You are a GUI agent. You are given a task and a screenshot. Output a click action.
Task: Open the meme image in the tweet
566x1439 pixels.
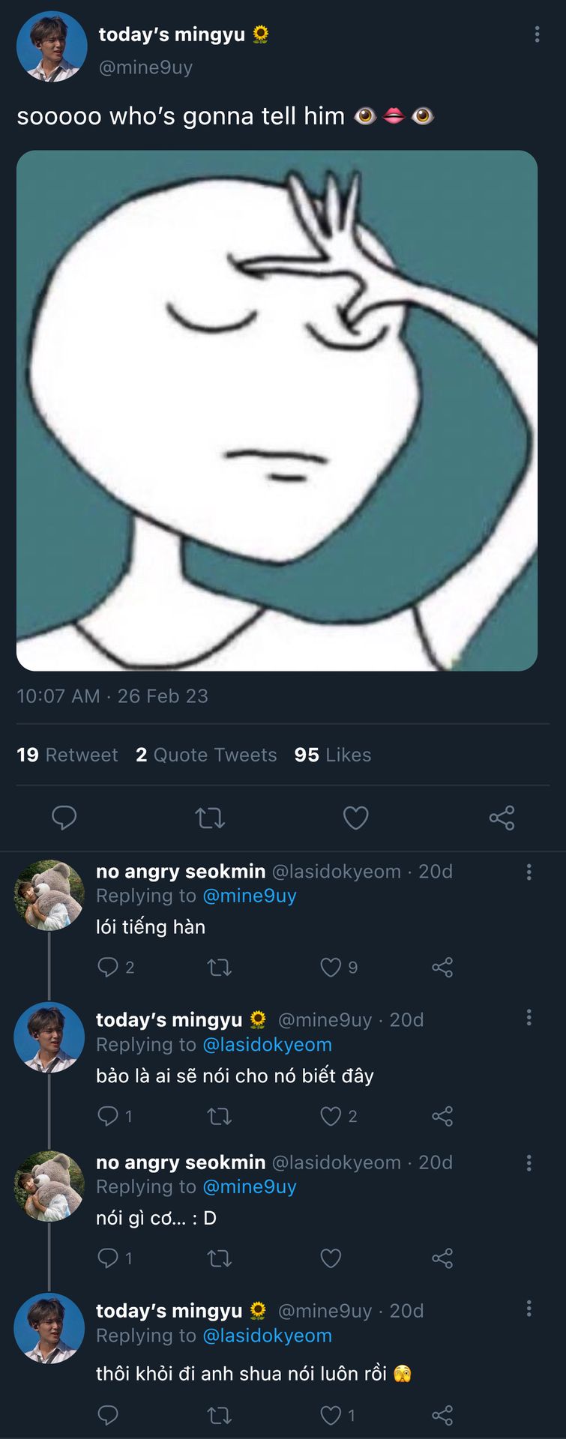pos(277,410)
